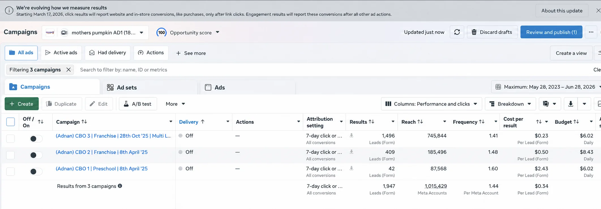Open the CBO 1 Preschool campaign link

[x=102, y=168]
